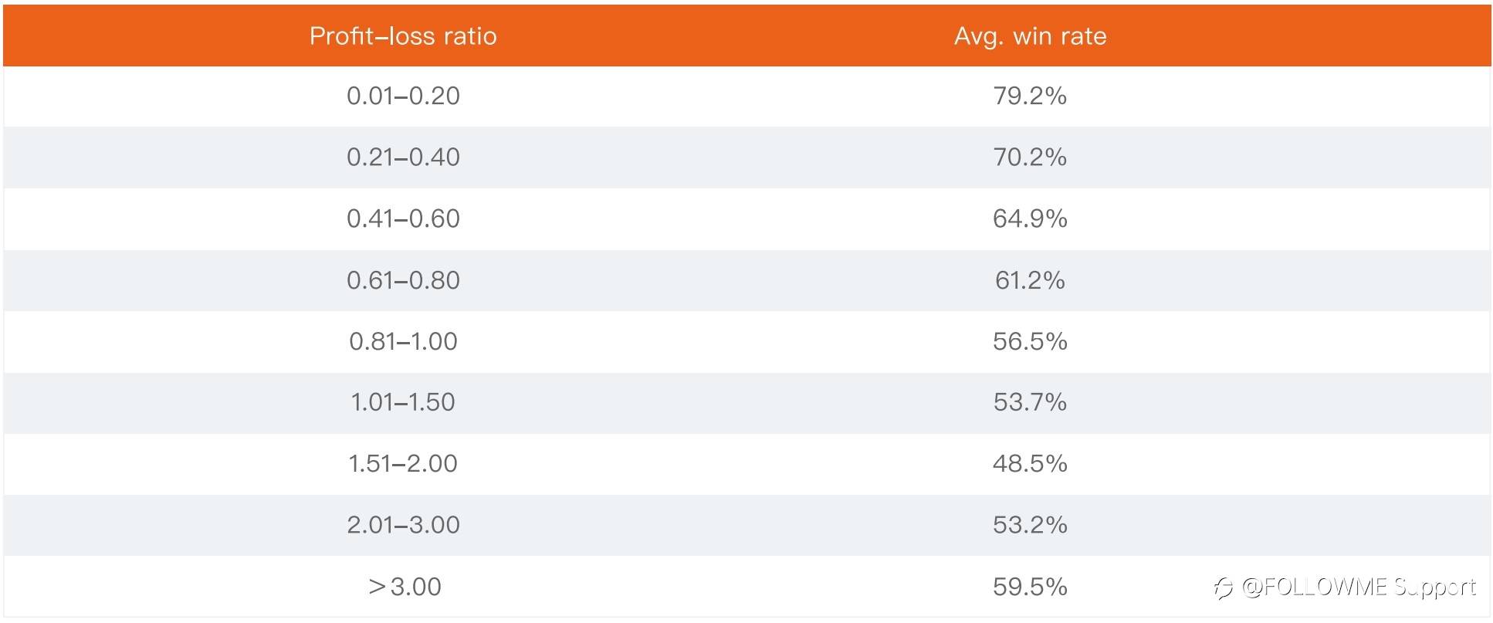Select the 53.7% win rate value
1493x623 pixels.
[x=1030, y=402]
